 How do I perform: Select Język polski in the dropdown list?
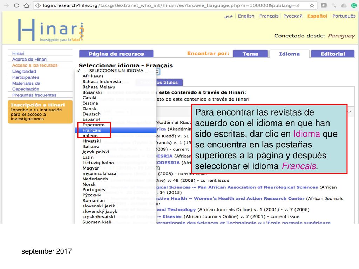(116, 152)
